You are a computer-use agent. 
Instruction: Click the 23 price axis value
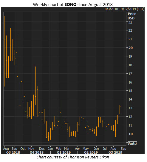[130, 23]
